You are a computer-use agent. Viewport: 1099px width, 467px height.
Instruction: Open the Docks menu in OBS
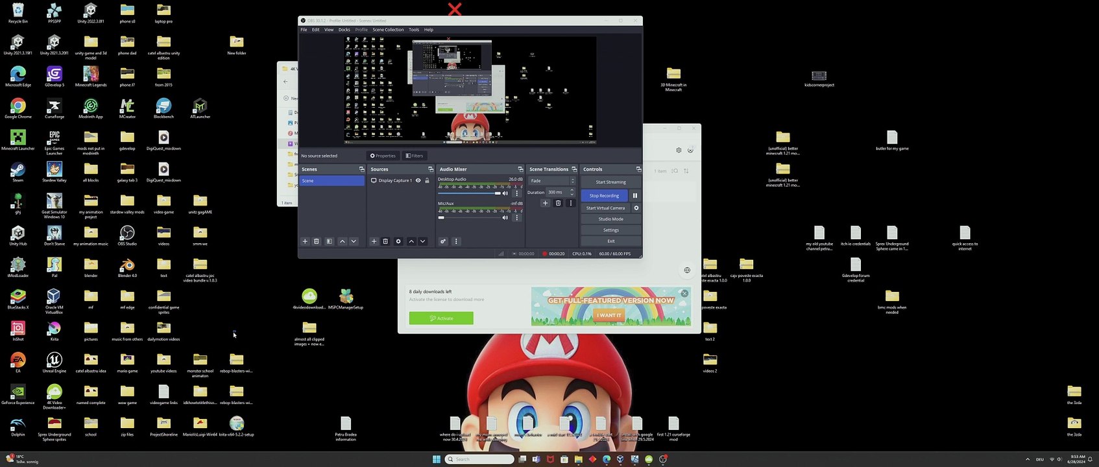(344, 30)
